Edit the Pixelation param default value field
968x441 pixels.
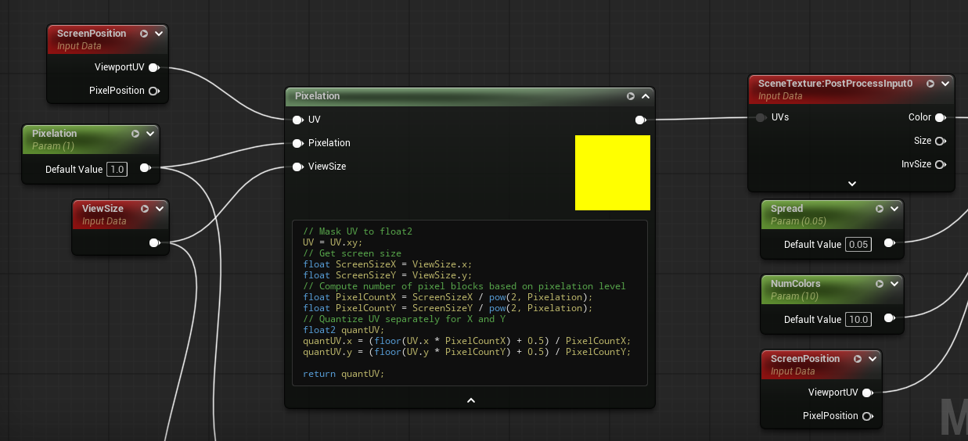tap(117, 170)
